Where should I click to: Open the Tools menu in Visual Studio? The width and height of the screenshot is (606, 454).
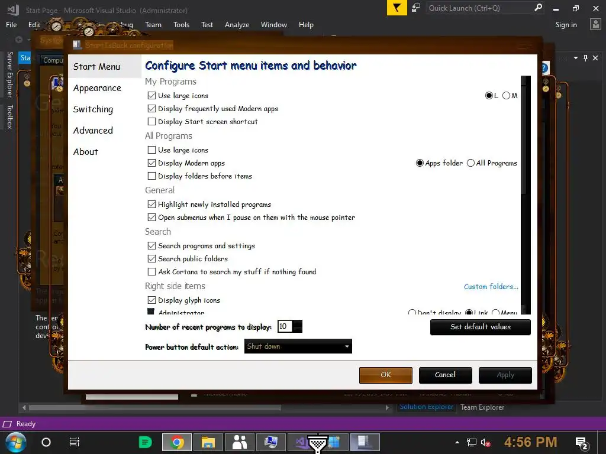tap(181, 25)
